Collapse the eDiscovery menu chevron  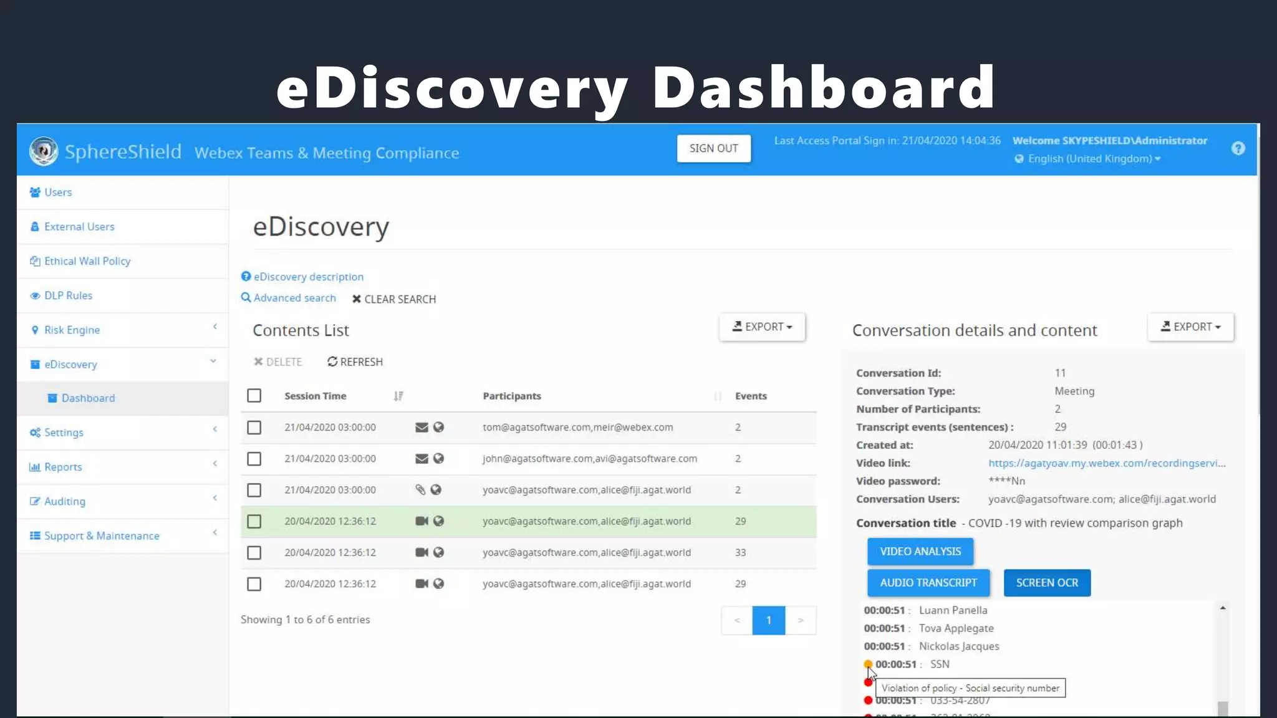coord(213,361)
